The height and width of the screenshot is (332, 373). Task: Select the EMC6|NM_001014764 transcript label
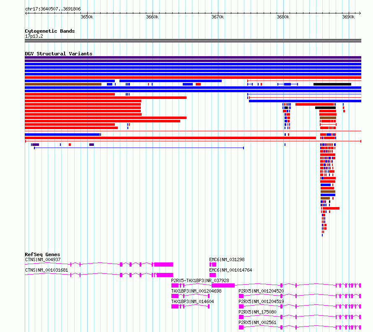point(231,270)
